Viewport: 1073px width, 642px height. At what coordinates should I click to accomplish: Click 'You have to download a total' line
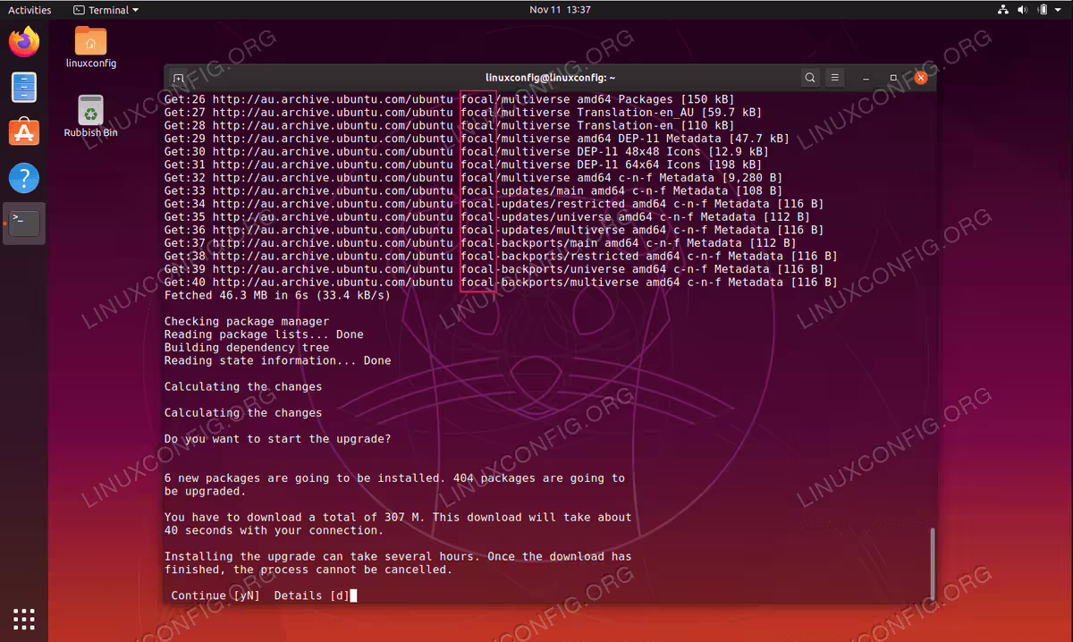pyautogui.click(x=398, y=518)
